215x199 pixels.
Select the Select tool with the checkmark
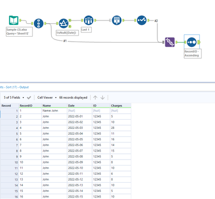(142, 20)
